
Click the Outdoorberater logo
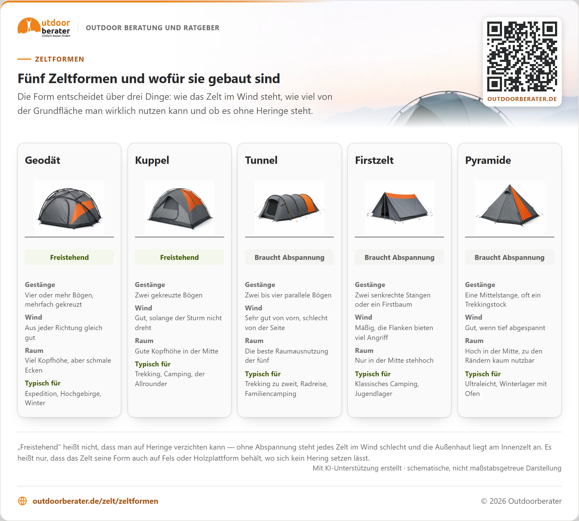click(x=44, y=27)
